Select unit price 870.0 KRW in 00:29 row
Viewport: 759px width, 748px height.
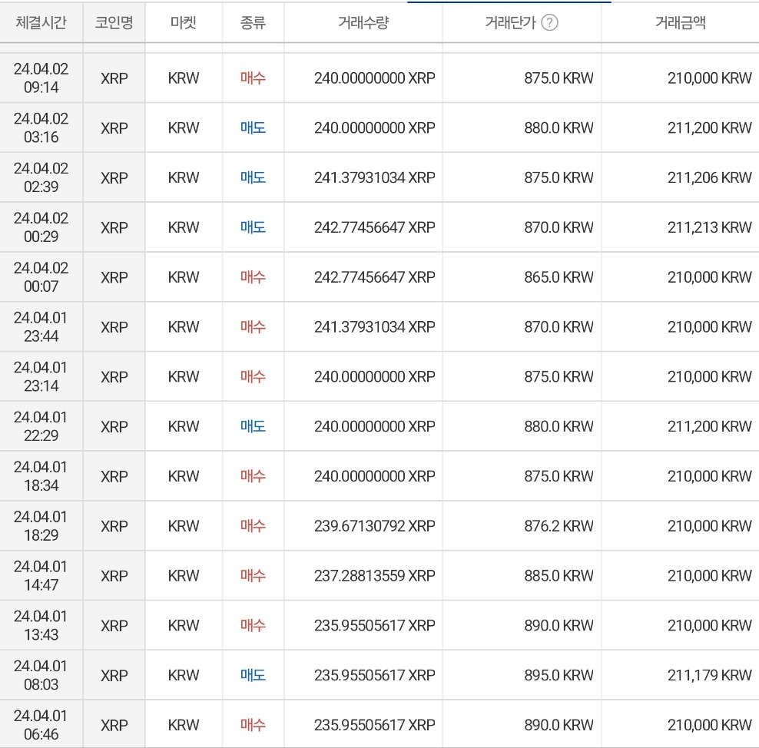pyautogui.click(x=558, y=227)
